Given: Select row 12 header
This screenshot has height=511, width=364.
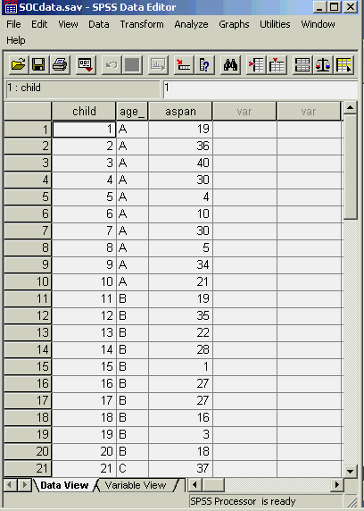Looking at the screenshot, I should (x=28, y=315).
